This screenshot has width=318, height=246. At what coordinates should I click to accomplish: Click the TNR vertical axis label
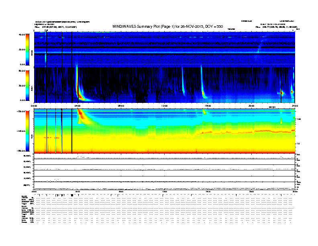tap(32, 137)
